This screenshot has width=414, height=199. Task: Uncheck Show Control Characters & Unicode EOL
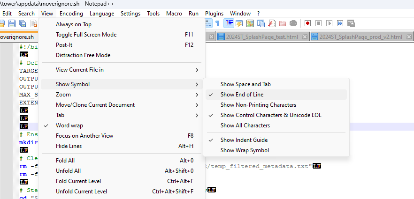276,115
